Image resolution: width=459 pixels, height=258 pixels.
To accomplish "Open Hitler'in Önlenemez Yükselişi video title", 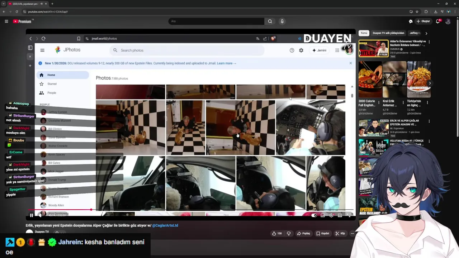I will (x=408, y=43).
